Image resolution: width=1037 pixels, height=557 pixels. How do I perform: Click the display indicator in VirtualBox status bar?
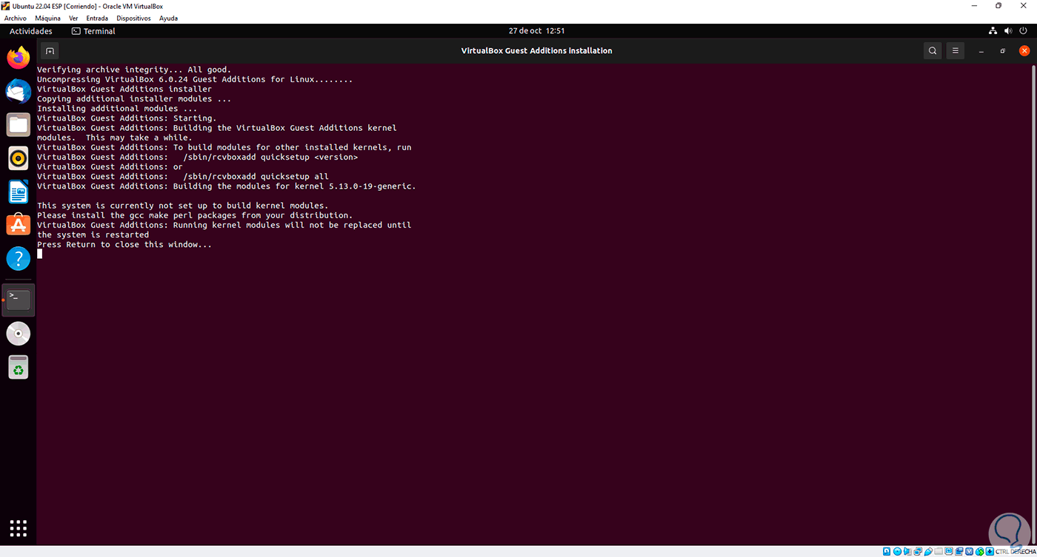[x=949, y=551]
